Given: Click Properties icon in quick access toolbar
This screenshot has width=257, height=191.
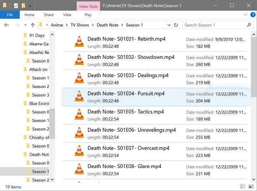Looking at the screenshot, I should 16,6.
